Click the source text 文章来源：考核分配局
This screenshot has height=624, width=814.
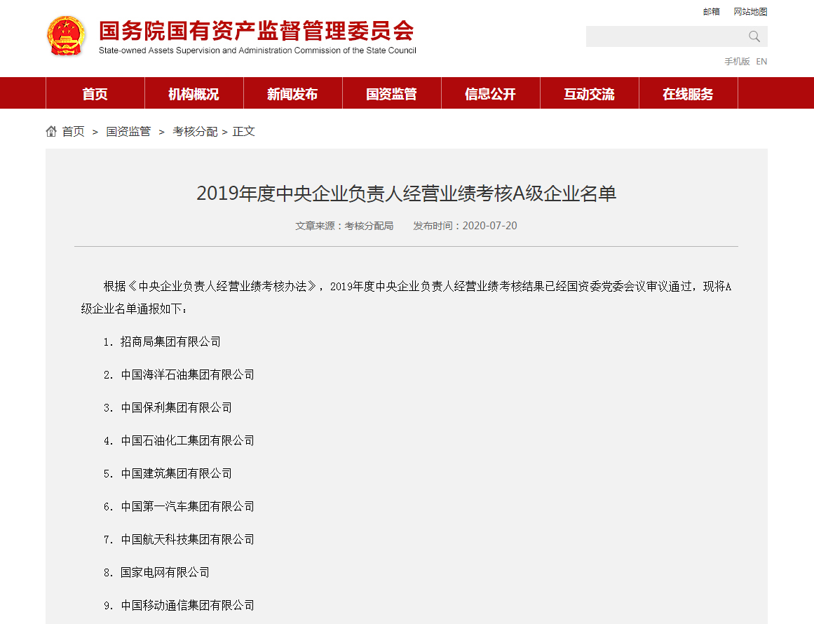(344, 226)
